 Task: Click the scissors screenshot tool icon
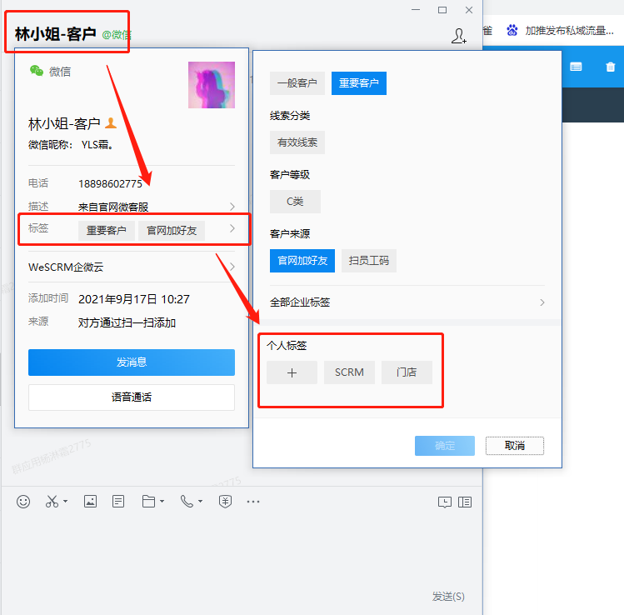tap(52, 502)
